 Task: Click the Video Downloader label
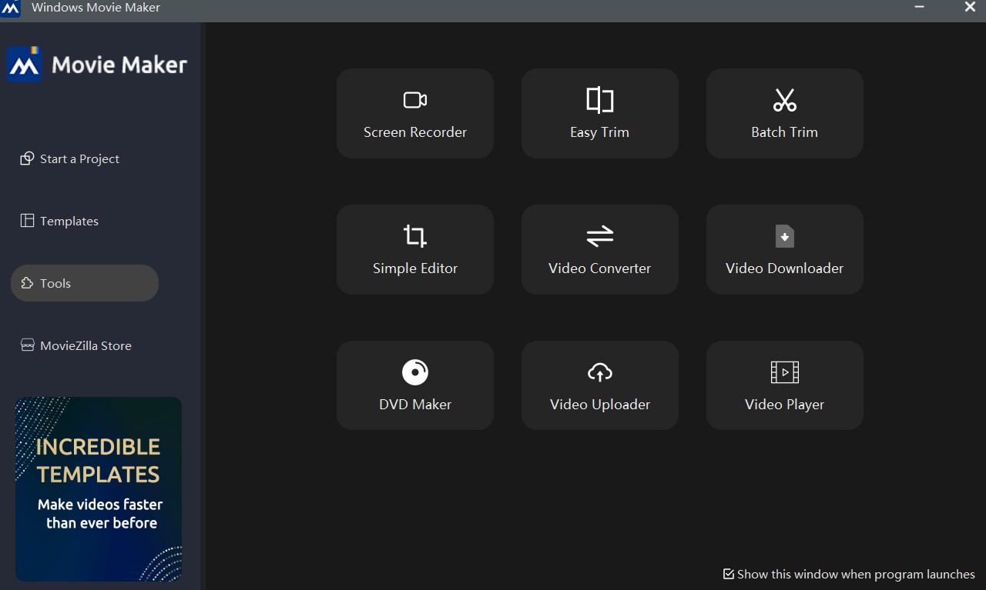(784, 268)
